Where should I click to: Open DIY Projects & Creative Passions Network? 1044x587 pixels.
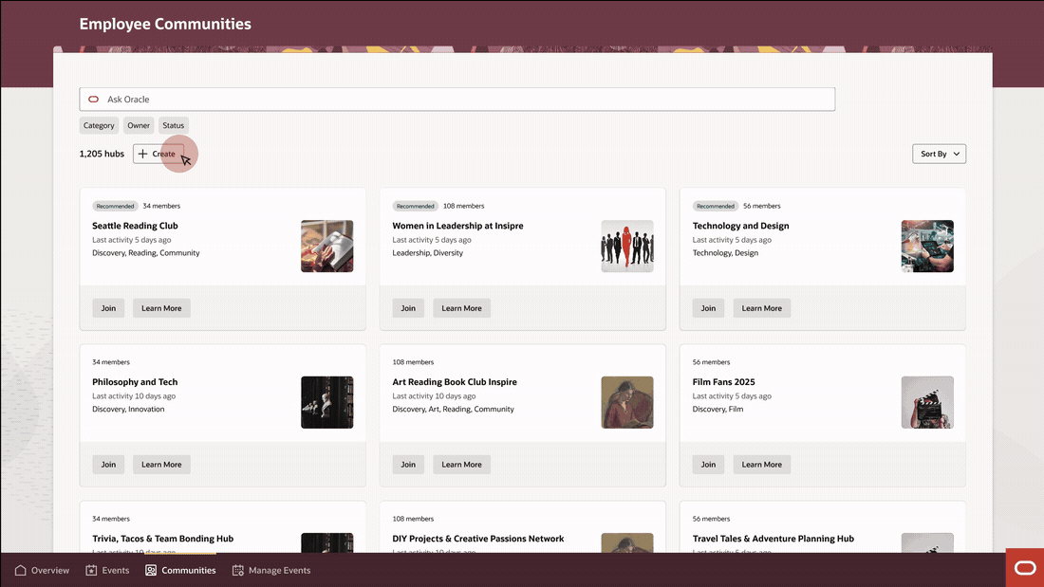coord(478,539)
